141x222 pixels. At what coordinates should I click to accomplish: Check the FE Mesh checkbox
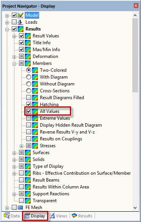click(14, 208)
